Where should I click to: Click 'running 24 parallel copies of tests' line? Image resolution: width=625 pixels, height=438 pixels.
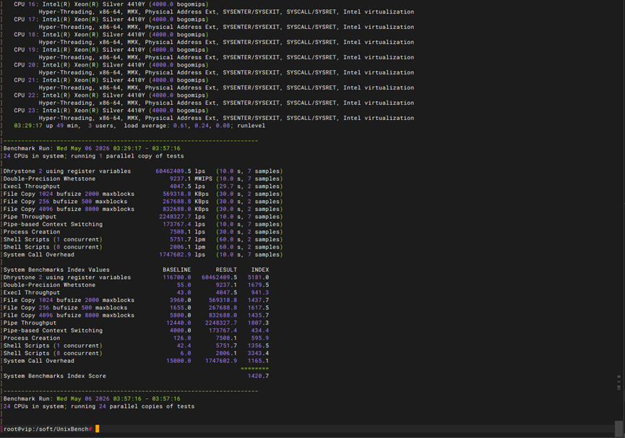click(x=132, y=406)
